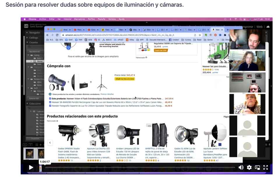The width and height of the screenshot is (279, 177).
Task: Open the Aputure Luz Diurna LED product link
Action: (x=99, y=153)
